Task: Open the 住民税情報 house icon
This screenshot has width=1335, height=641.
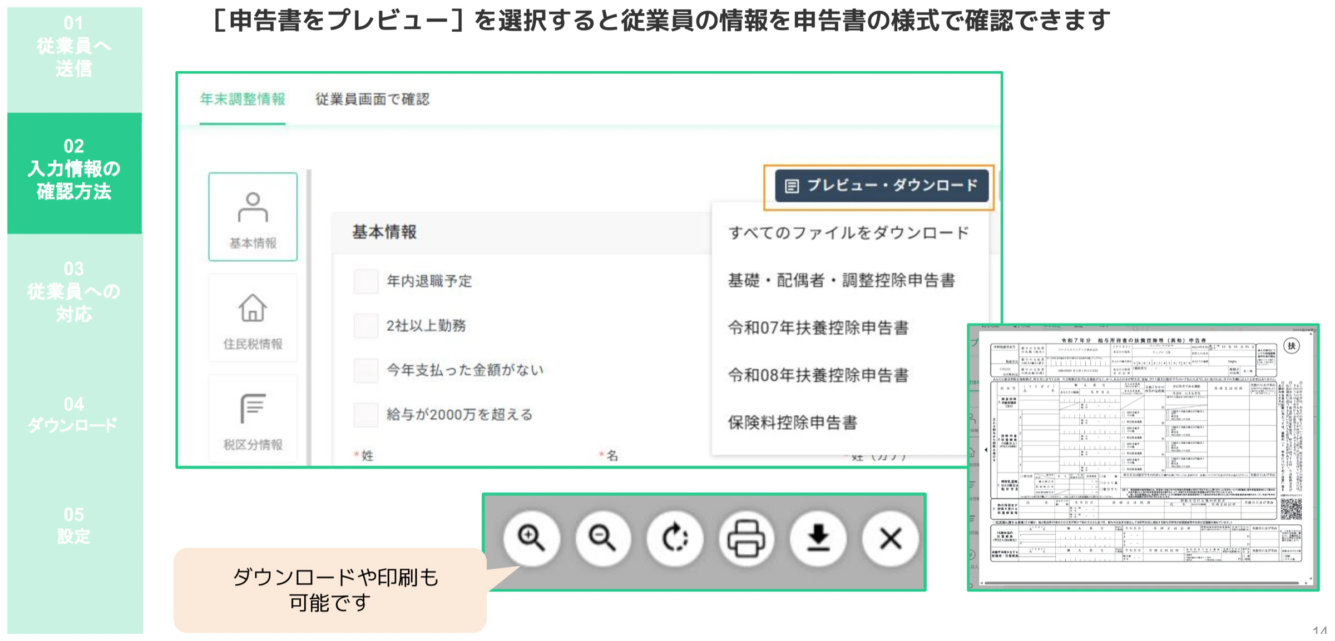Action: tap(253, 318)
